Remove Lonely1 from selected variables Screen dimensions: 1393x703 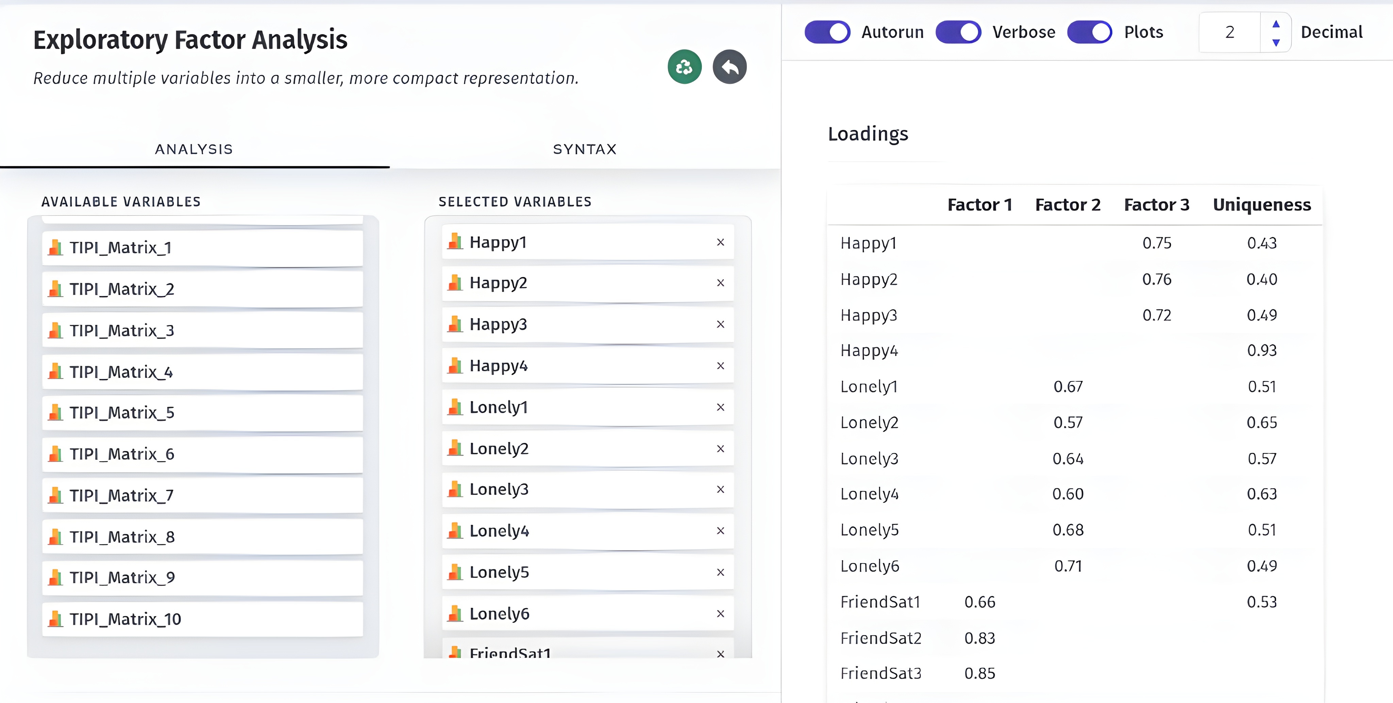pyautogui.click(x=720, y=407)
